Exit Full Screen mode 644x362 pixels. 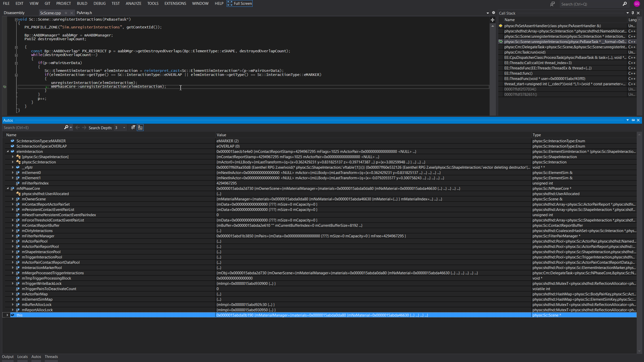click(x=239, y=3)
